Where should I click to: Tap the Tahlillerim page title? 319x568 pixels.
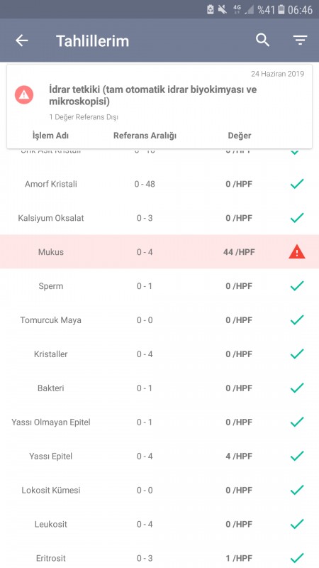tap(93, 41)
